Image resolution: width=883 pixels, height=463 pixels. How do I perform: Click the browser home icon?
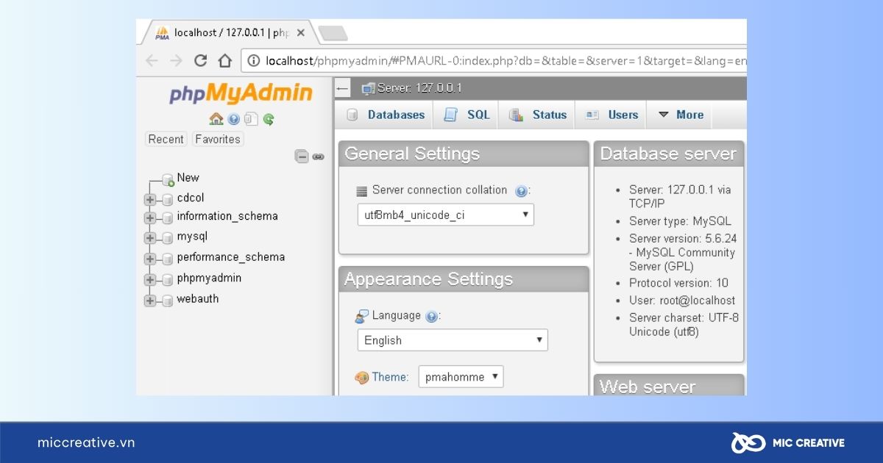coord(225,60)
